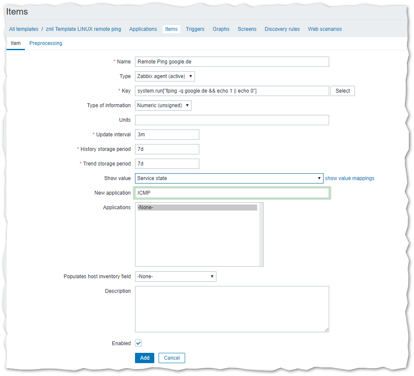Focus the Update interval field

[x=167, y=135]
